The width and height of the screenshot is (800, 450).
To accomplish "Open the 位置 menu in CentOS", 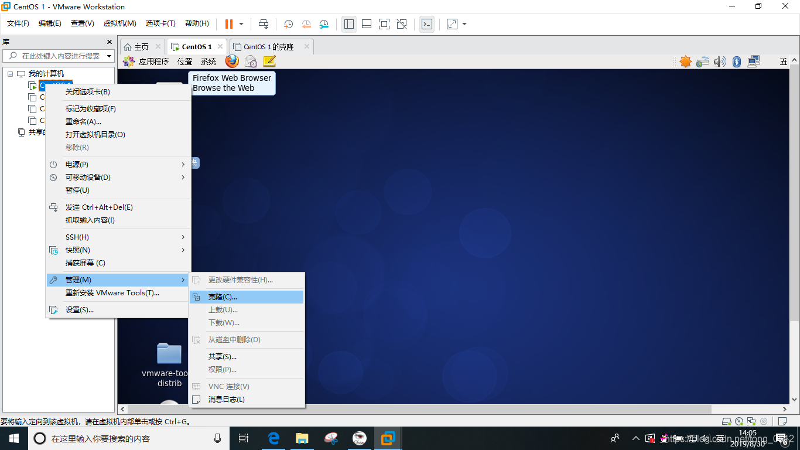I will click(x=184, y=62).
